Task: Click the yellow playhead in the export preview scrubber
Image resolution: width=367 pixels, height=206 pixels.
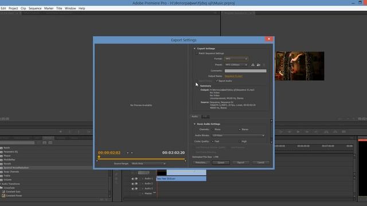Action: point(99,157)
